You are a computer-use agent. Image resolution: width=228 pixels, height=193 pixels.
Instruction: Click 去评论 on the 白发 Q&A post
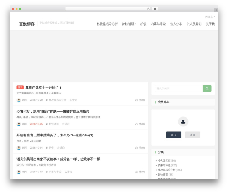[x=61, y=148]
